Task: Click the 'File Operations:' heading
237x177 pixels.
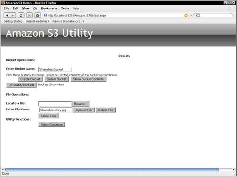Action: [18, 94]
